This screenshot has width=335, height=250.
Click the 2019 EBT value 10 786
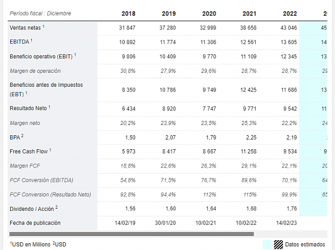(x=167, y=90)
